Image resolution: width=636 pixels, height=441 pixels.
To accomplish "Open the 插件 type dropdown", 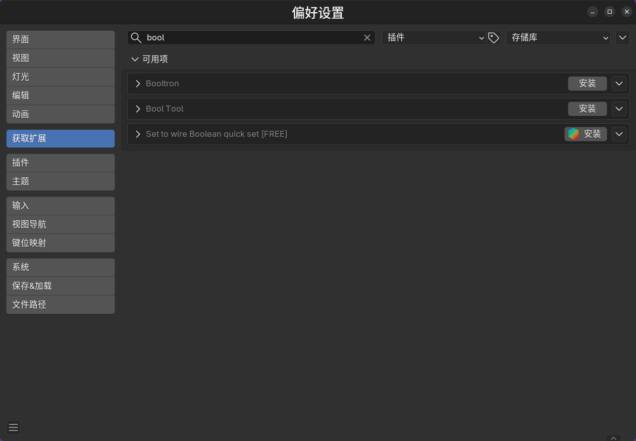I will [x=434, y=38].
